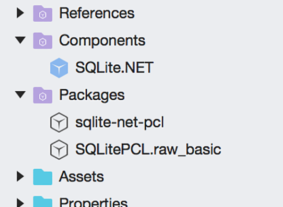Select the References tree label
This screenshot has height=207, width=283.
click(x=97, y=13)
